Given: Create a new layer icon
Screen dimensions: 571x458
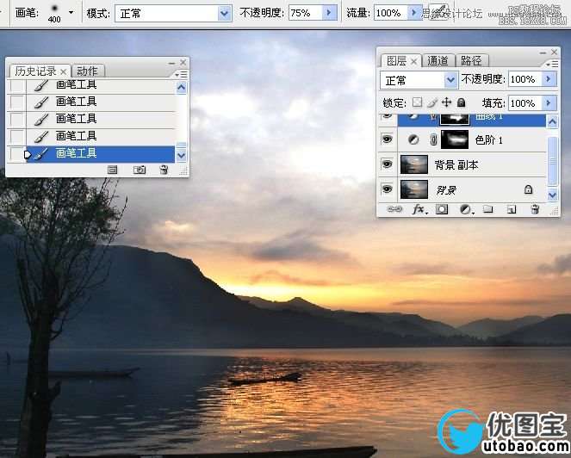Looking at the screenshot, I should (512, 209).
